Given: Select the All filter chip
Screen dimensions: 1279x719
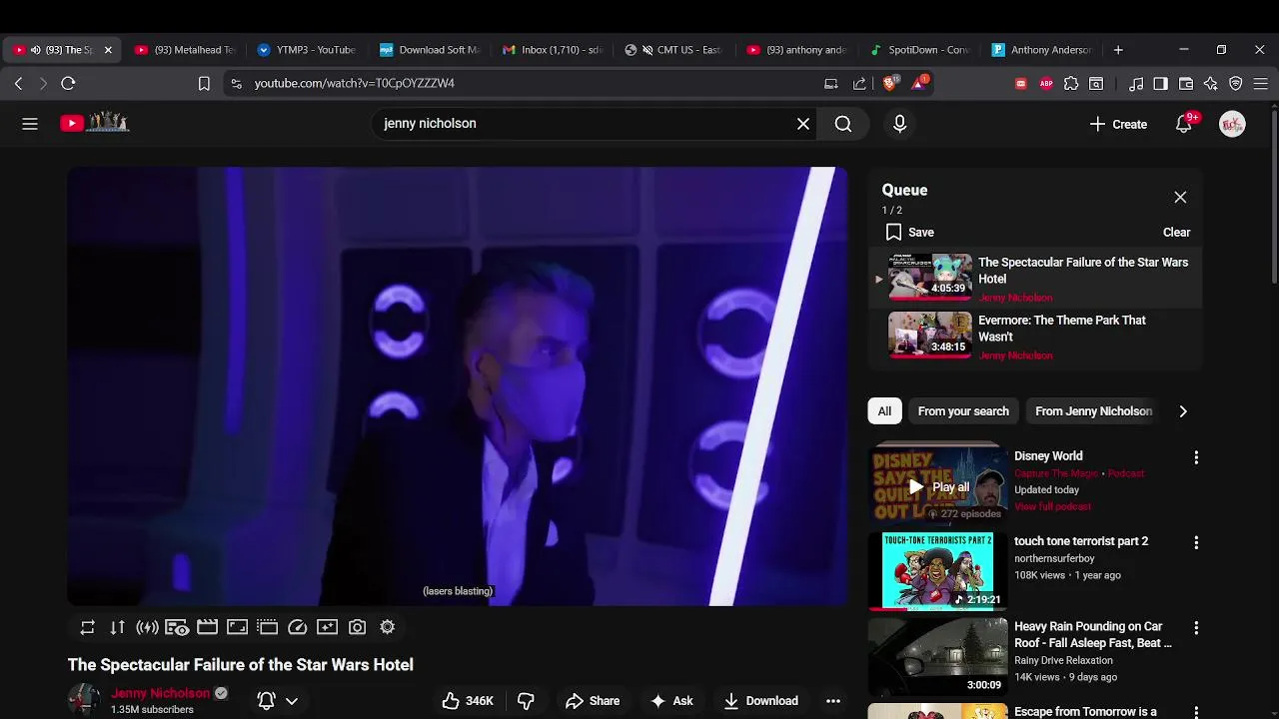Looking at the screenshot, I should point(884,411).
